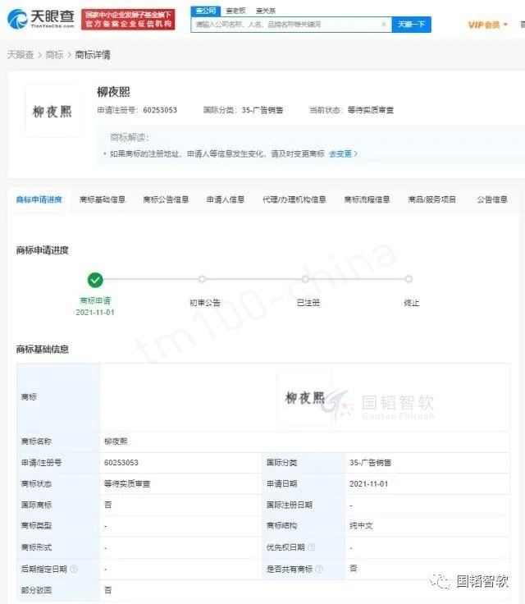
Task: Go to 天眼查 breadcrumb home
Action: click(x=21, y=55)
